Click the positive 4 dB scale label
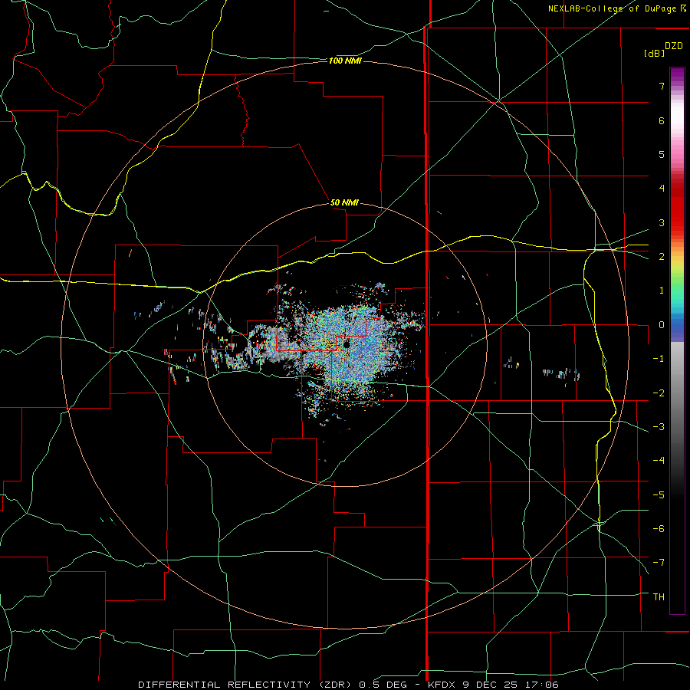Image resolution: width=690 pixels, height=690 pixels. point(662,189)
